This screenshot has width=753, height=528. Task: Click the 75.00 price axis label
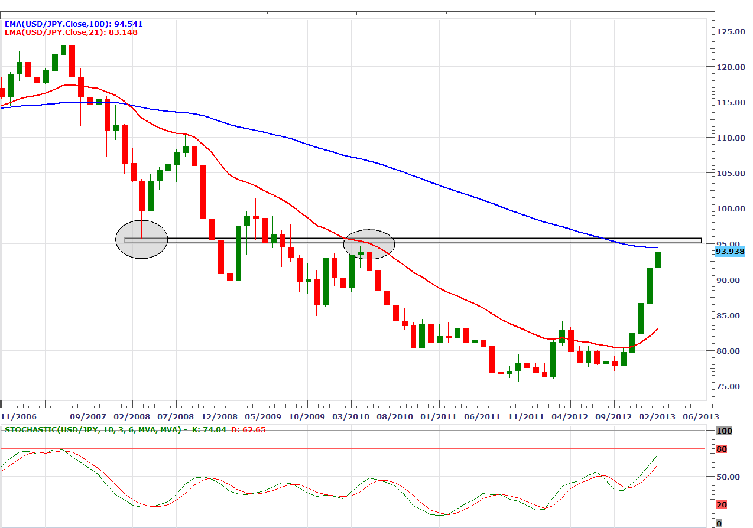pyautogui.click(x=731, y=386)
